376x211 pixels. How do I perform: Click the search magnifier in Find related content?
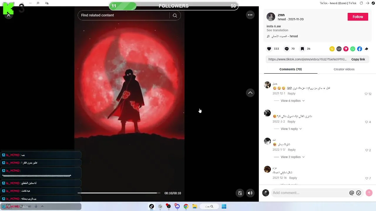point(175,16)
